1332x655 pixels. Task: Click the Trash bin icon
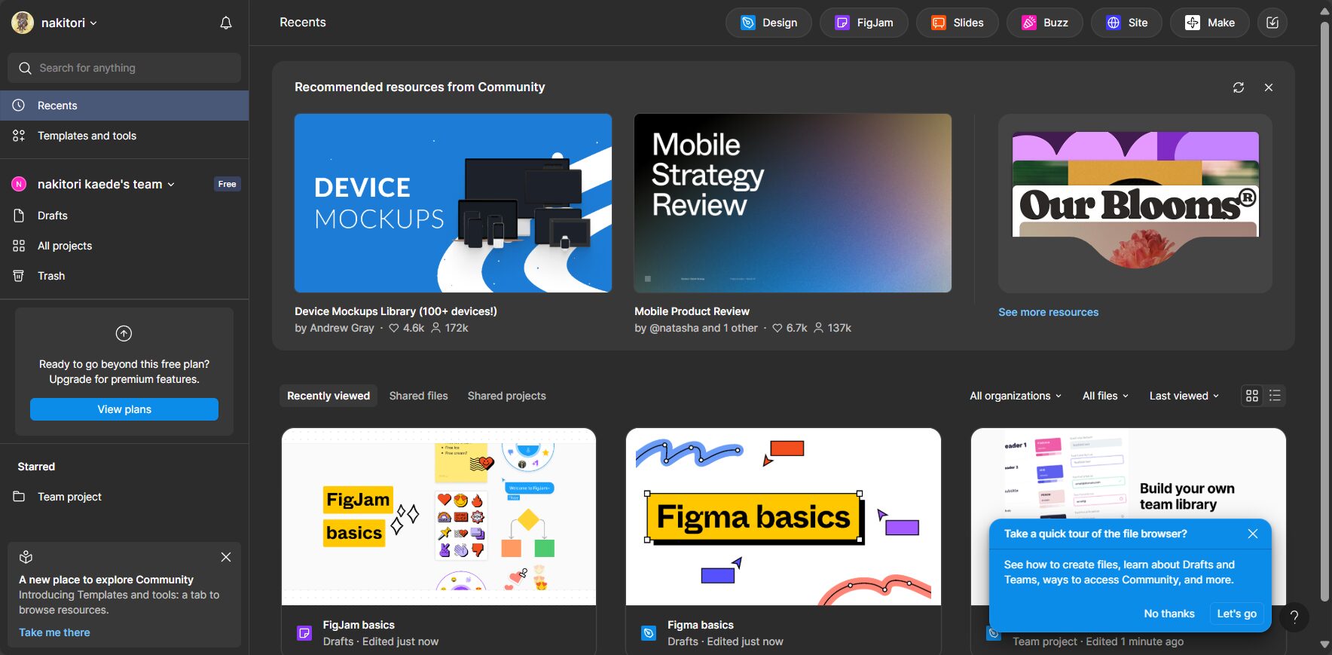(x=19, y=276)
